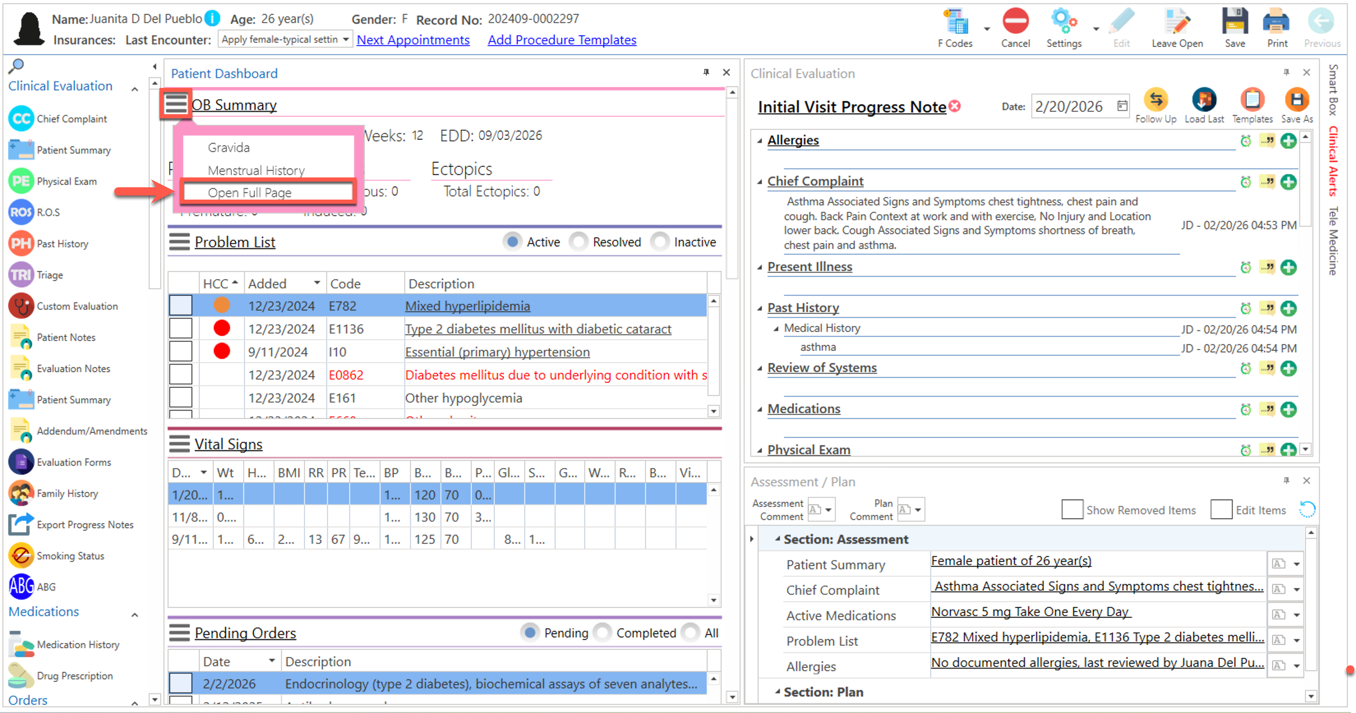Select the Completed orders radio button
This screenshot has height=713, width=1356.
[x=603, y=632]
